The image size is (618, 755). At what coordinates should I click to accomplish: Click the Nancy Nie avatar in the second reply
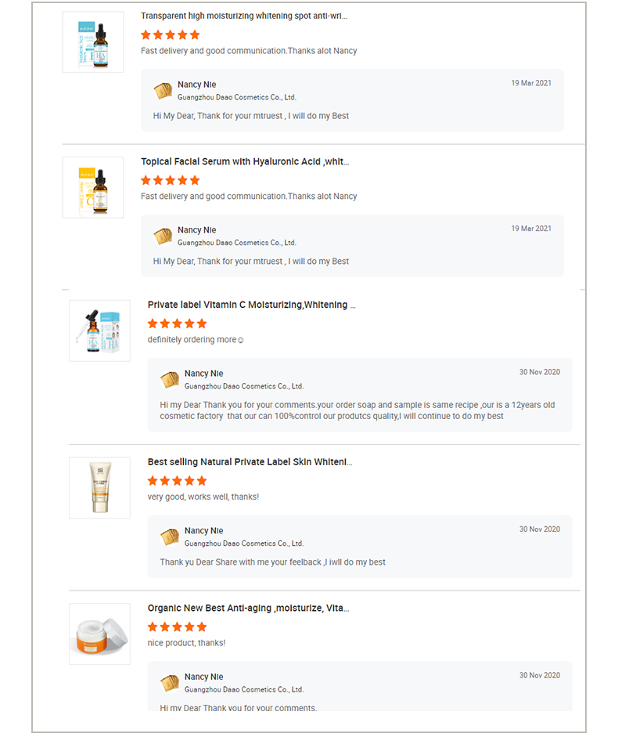(163, 236)
